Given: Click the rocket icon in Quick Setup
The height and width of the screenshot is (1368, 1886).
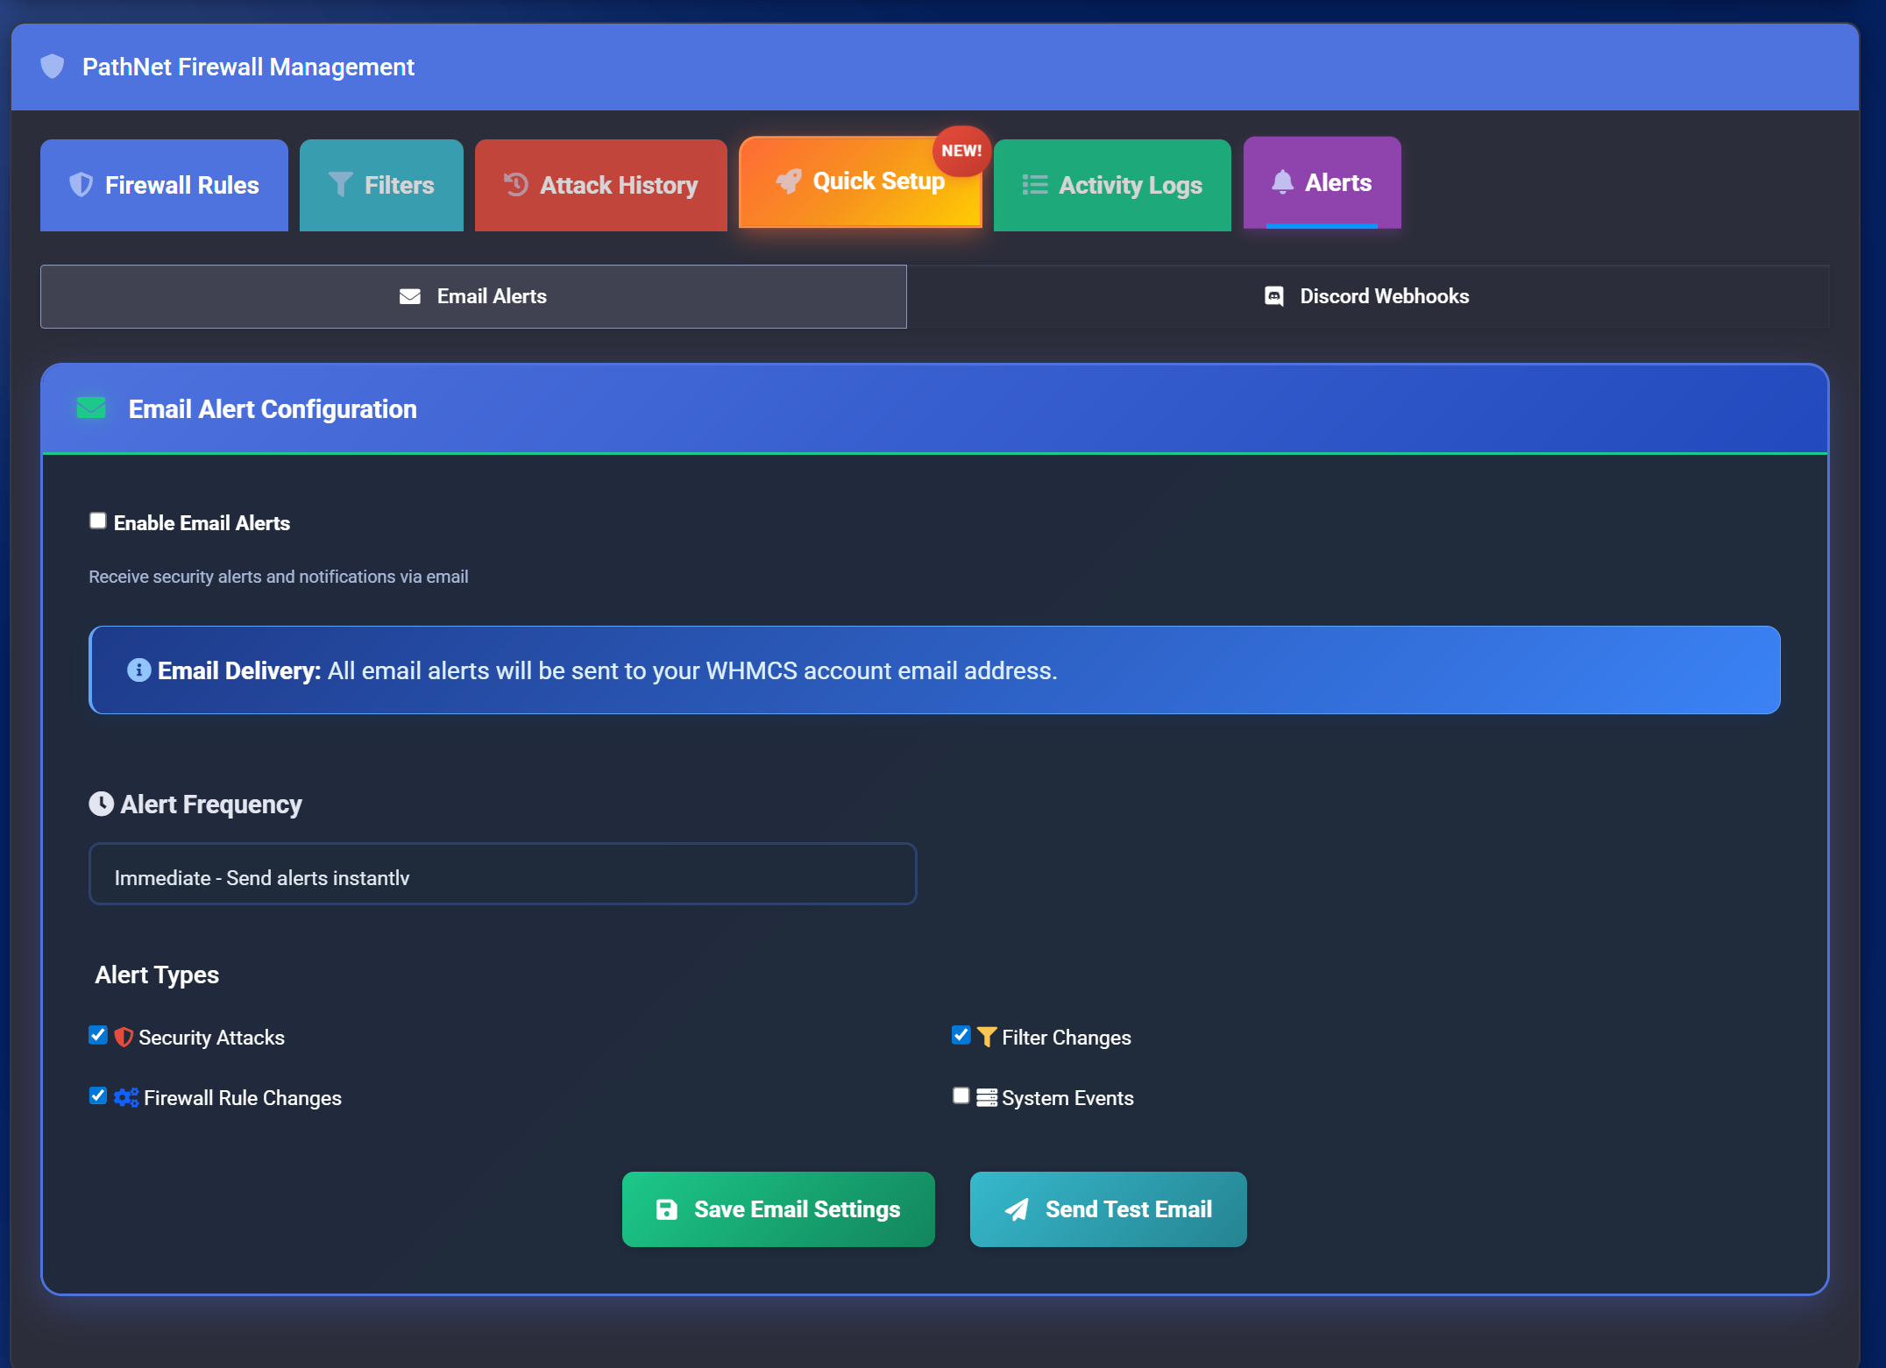Looking at the screenshot, I should point(789,181).
